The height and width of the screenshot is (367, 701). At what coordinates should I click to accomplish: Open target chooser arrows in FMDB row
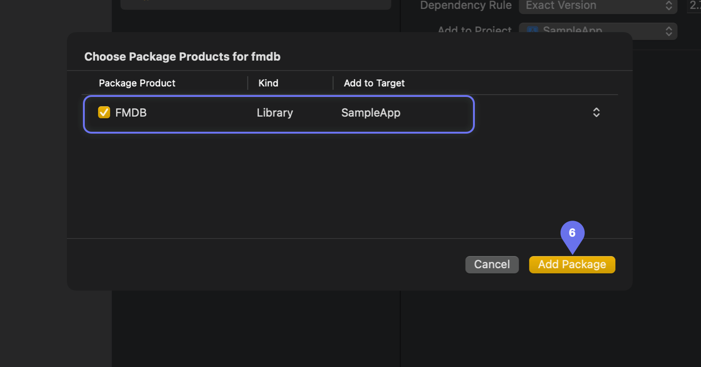click(596, 113)
